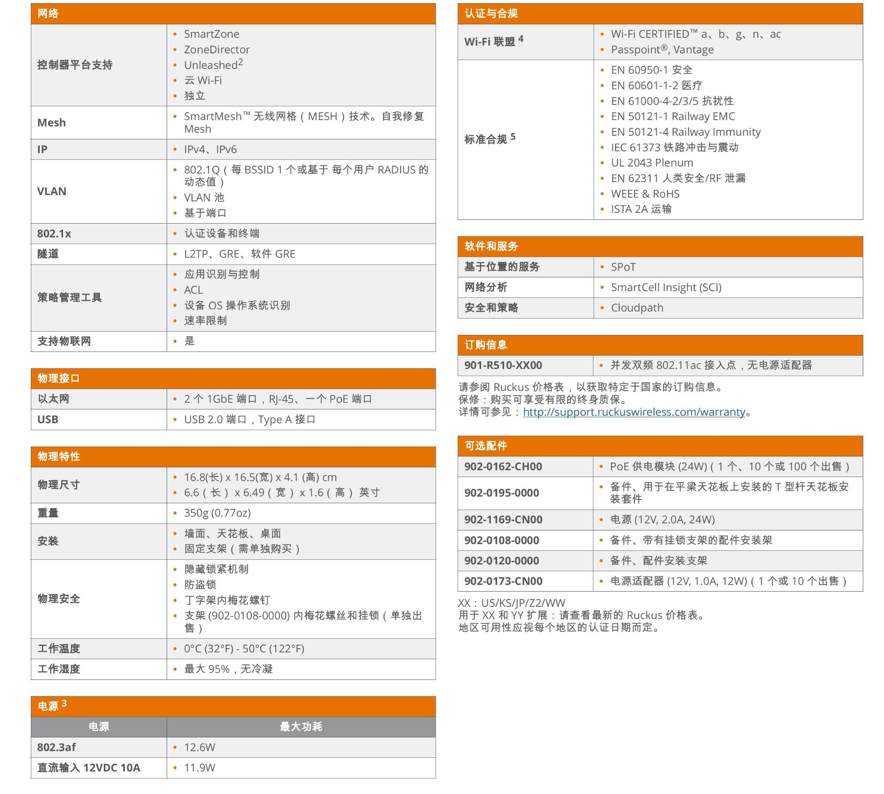Viewport: 884px width, 794px height.
Task: Select the WEEE & RoHS entry
Action: coord(645,194)
